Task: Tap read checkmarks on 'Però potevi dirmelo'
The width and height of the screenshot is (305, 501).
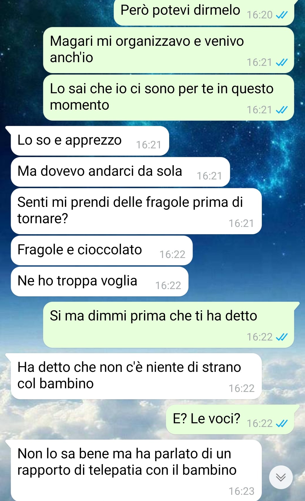Action: click(x=282, y=15)
